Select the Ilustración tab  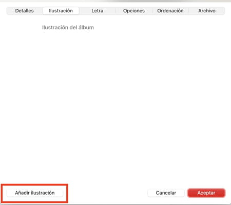[x=61, y=11]
